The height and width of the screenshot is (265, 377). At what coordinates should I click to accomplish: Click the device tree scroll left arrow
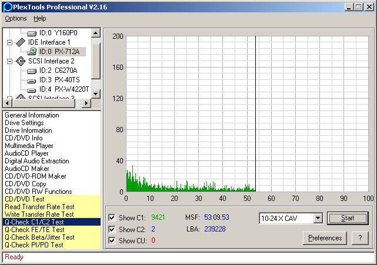coord(8,103)
